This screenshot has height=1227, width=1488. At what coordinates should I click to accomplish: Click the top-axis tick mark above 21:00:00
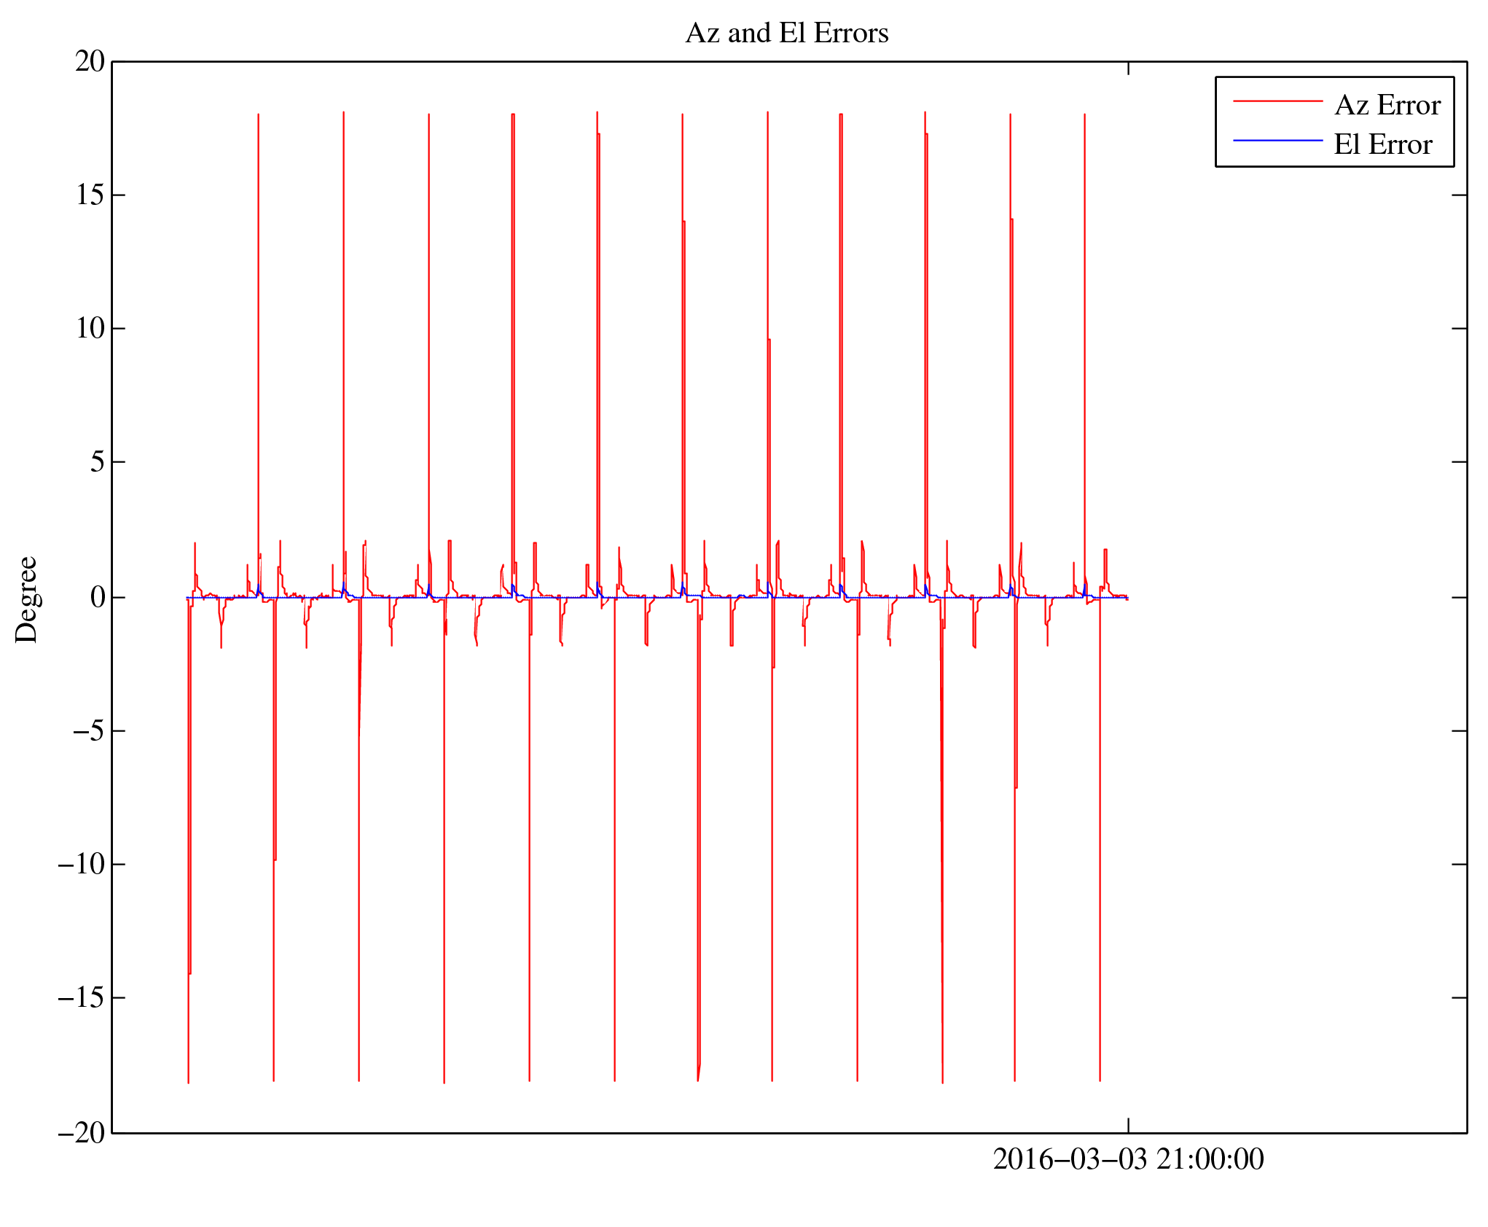(x=1128, y=69)
